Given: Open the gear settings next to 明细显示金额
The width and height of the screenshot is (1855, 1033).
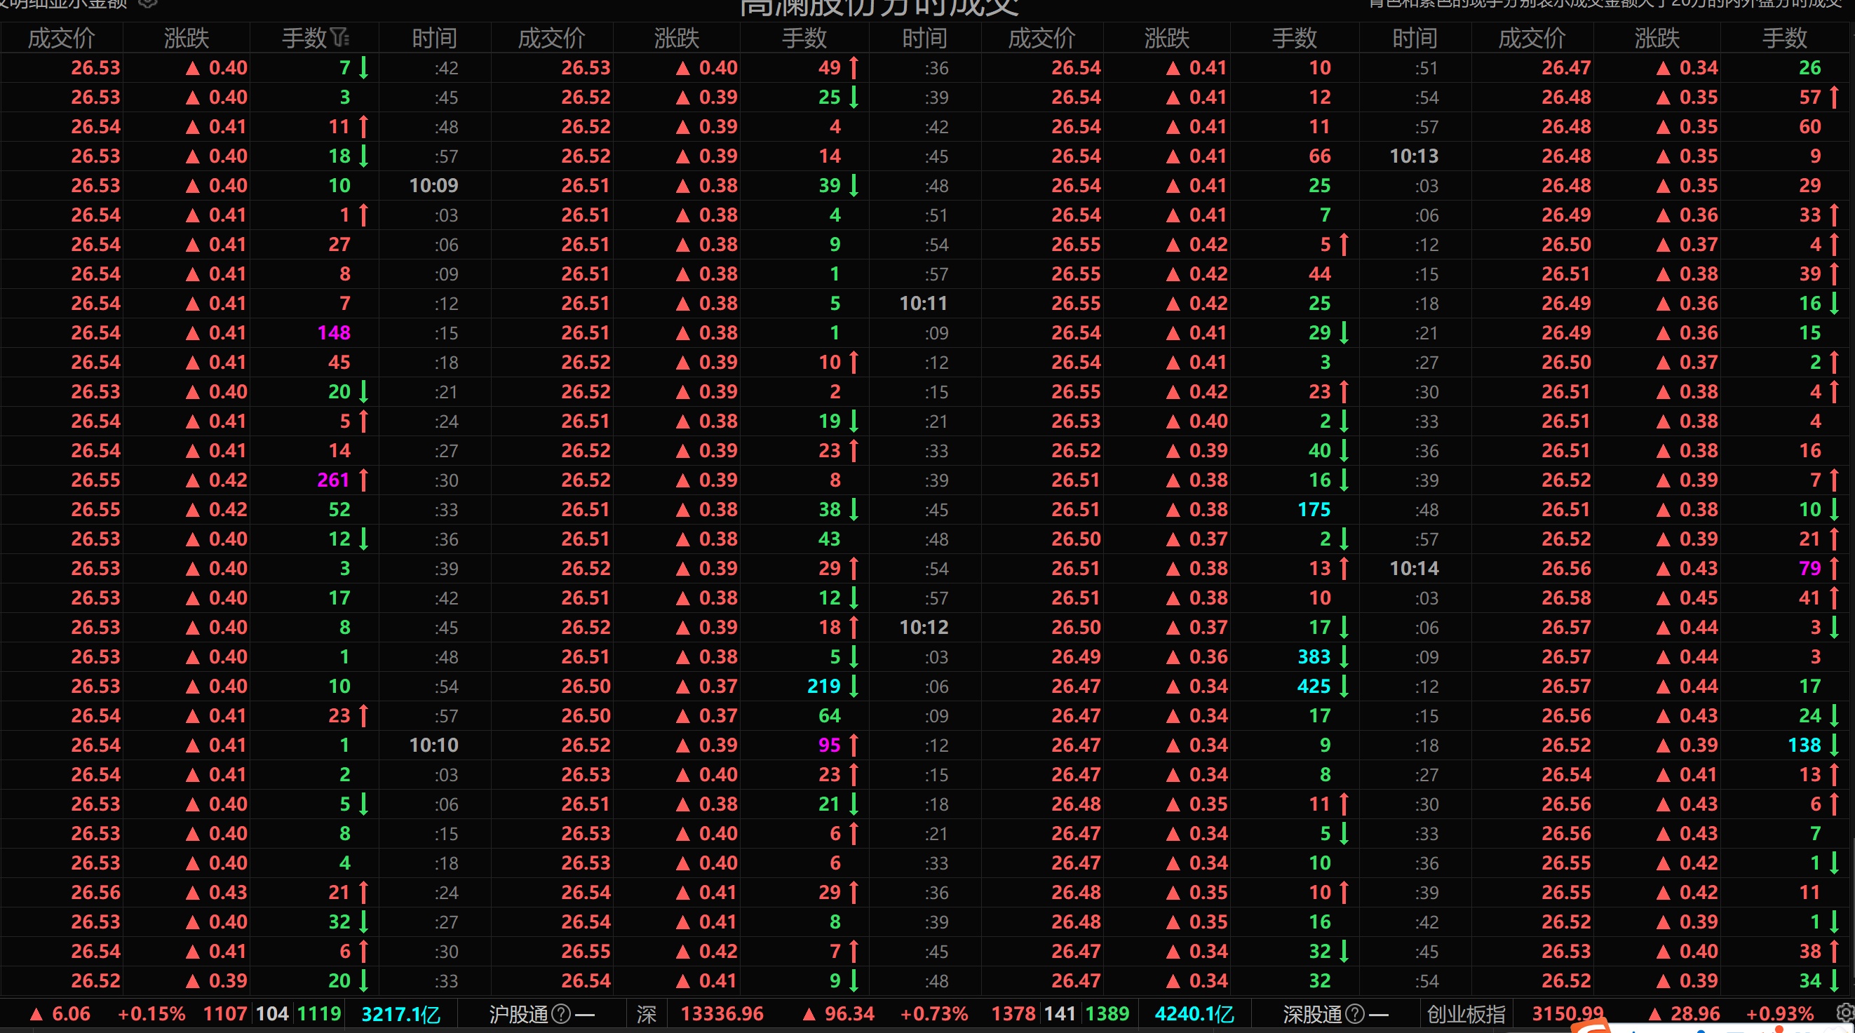Looking at the screenshot, I should coord(147,4).
